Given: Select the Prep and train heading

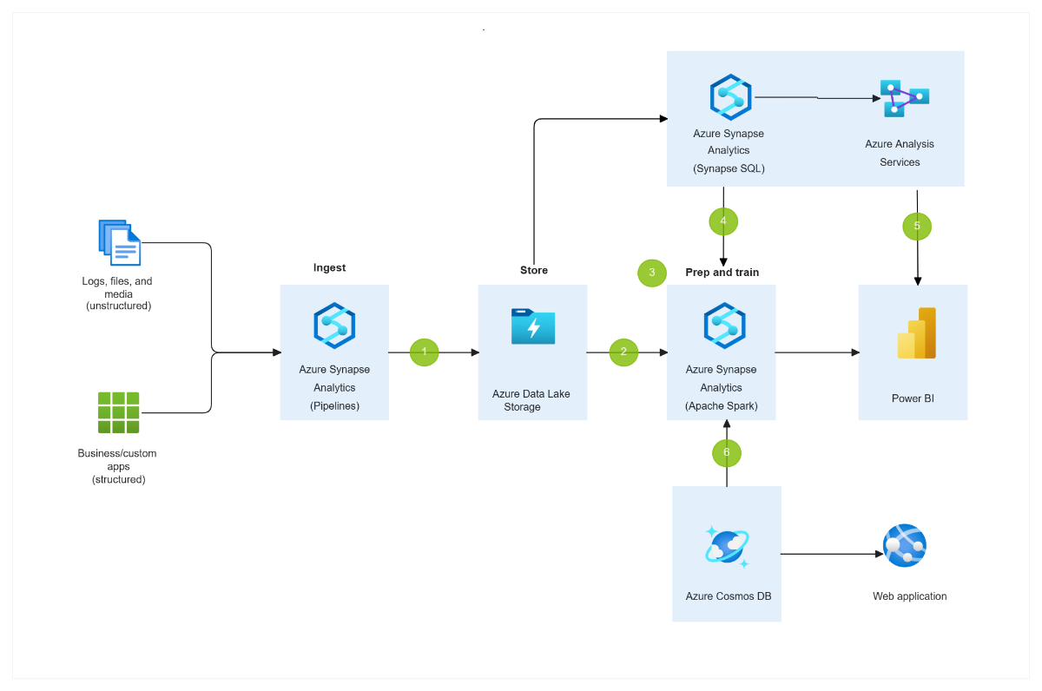Looking at the screenshot, I should (x=722, y=272).
